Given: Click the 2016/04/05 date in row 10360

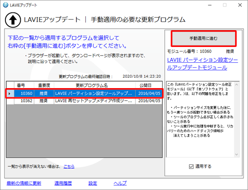Looking at the screenshot, I should [x=149, y=94].
